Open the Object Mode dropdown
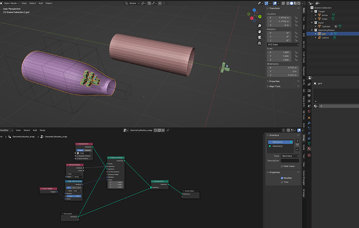 (x=10, y=3)
